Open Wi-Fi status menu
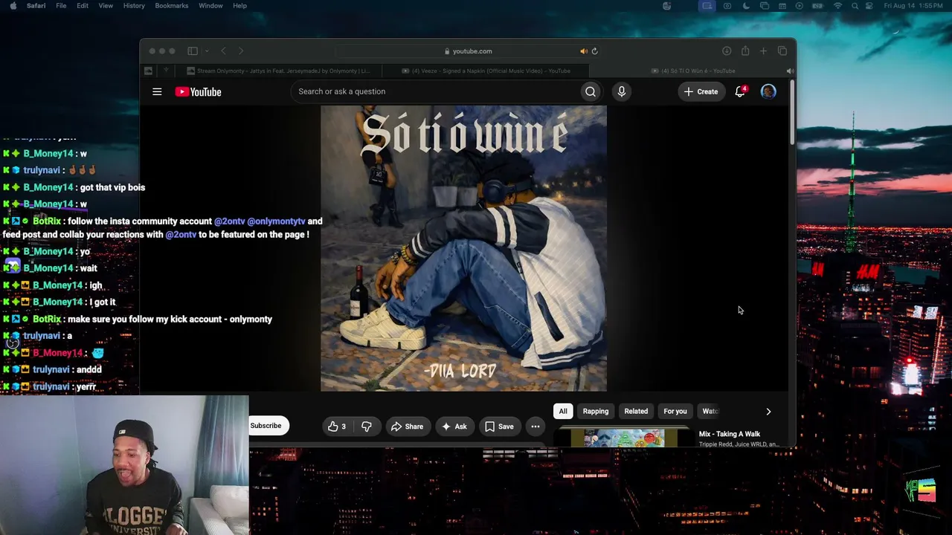 tap(837, 6)
